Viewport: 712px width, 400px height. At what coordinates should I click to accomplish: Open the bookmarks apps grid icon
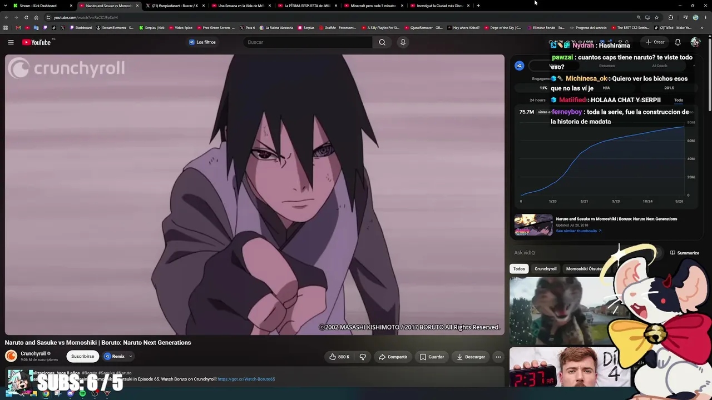6,28
